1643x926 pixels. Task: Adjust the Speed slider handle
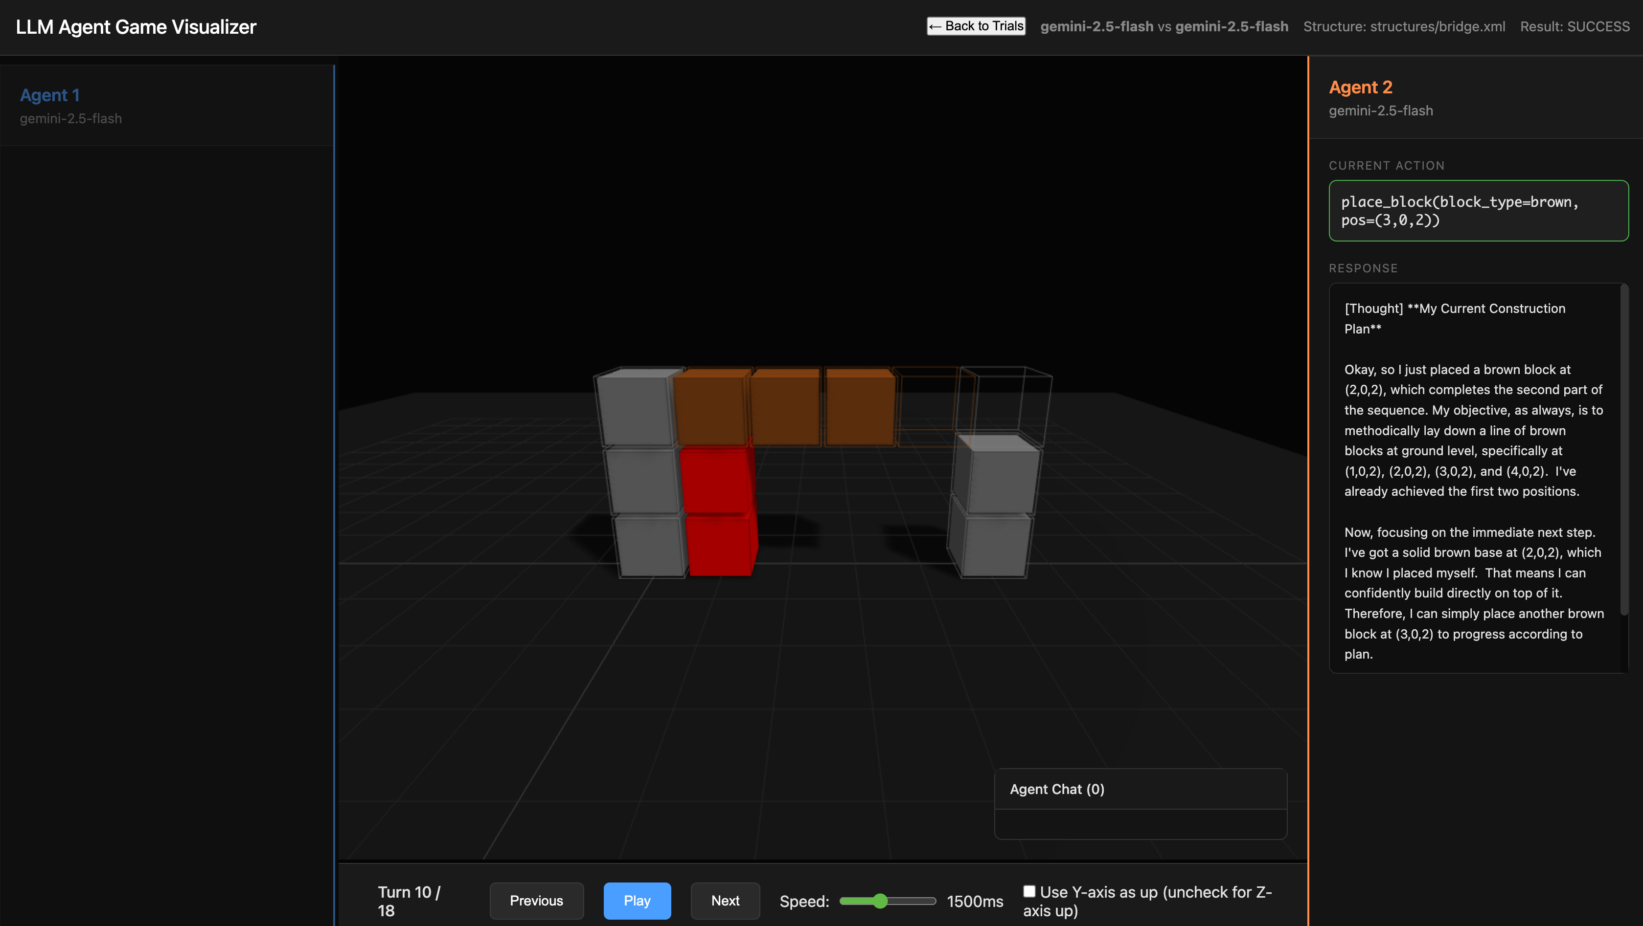(x=880, y=901)
